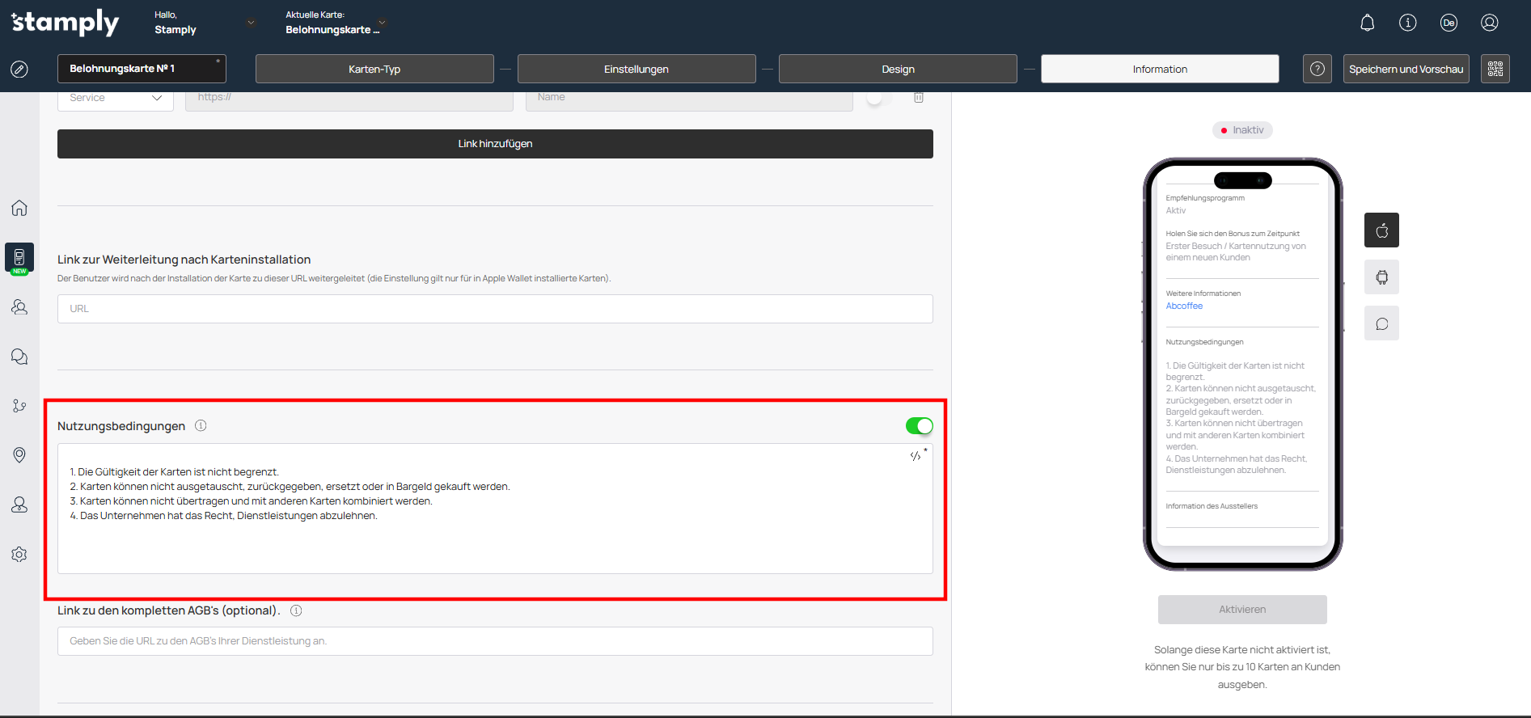Select the location pin sidebar icon

tap(19, 455)
